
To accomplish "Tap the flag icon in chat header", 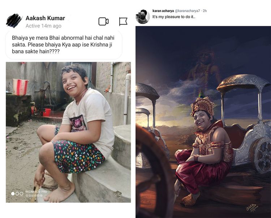I will [x=123, y=21].
